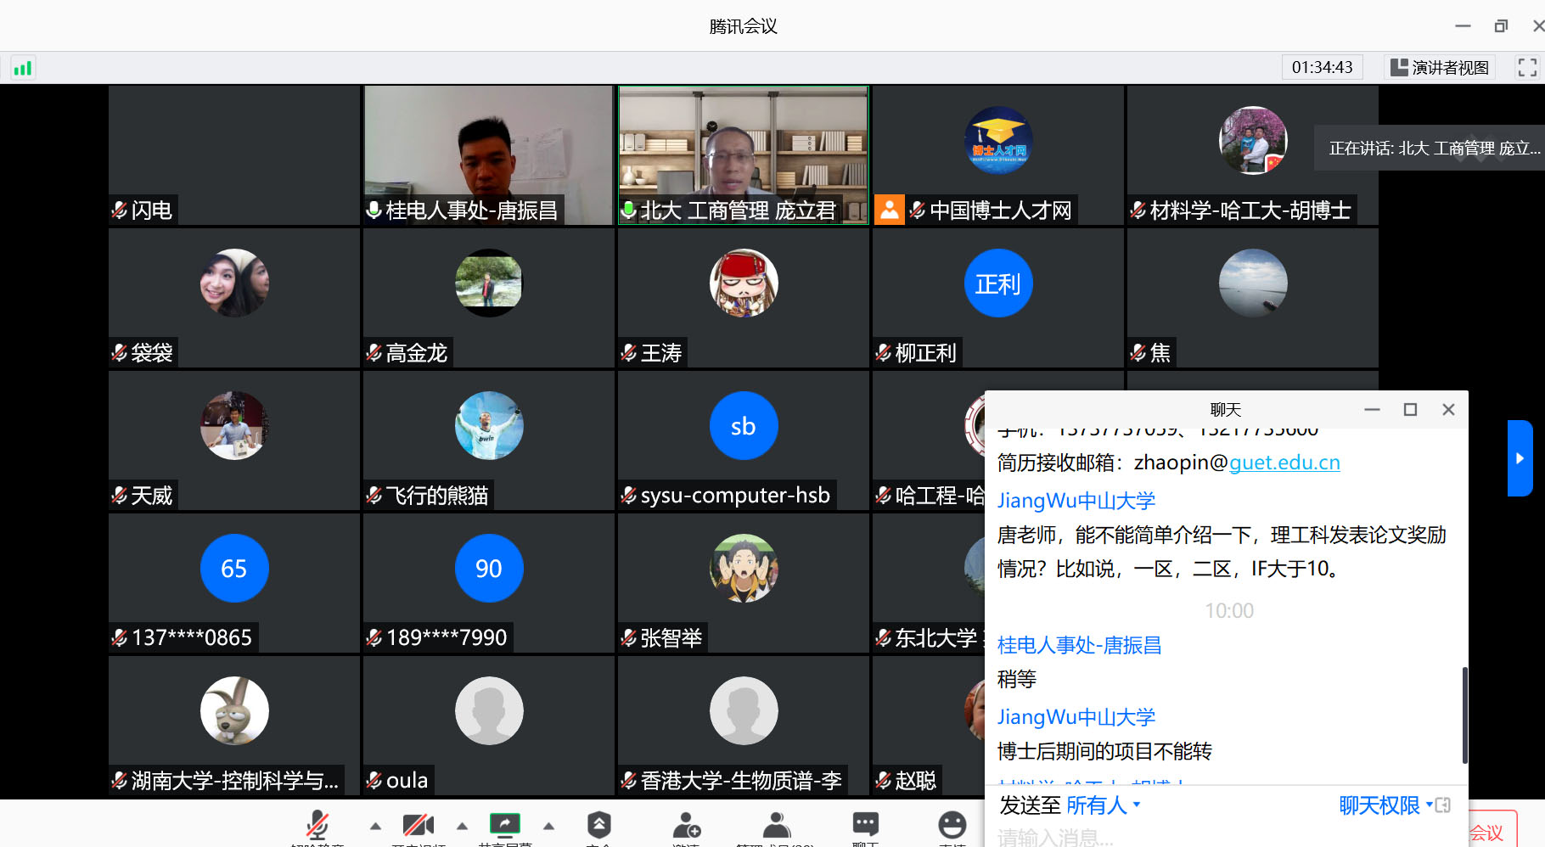Click the chat pop-out icon beside 聊天权限
Viewport: 1545px width, 847px height.
pyautogui.click(x=1443, y=805)
